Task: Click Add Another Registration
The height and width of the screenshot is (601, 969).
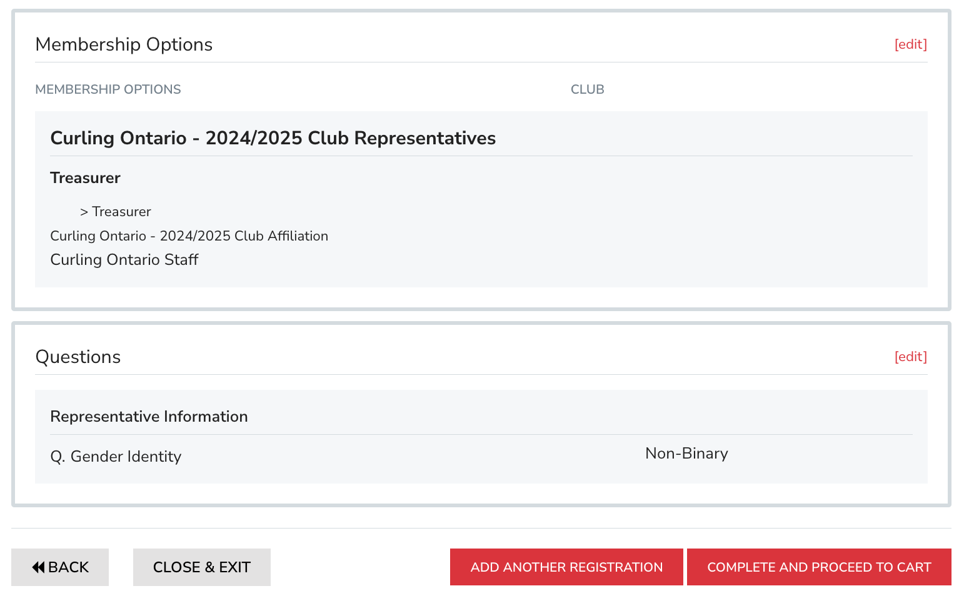Action: pyautogui.click(x=566, y=567)
